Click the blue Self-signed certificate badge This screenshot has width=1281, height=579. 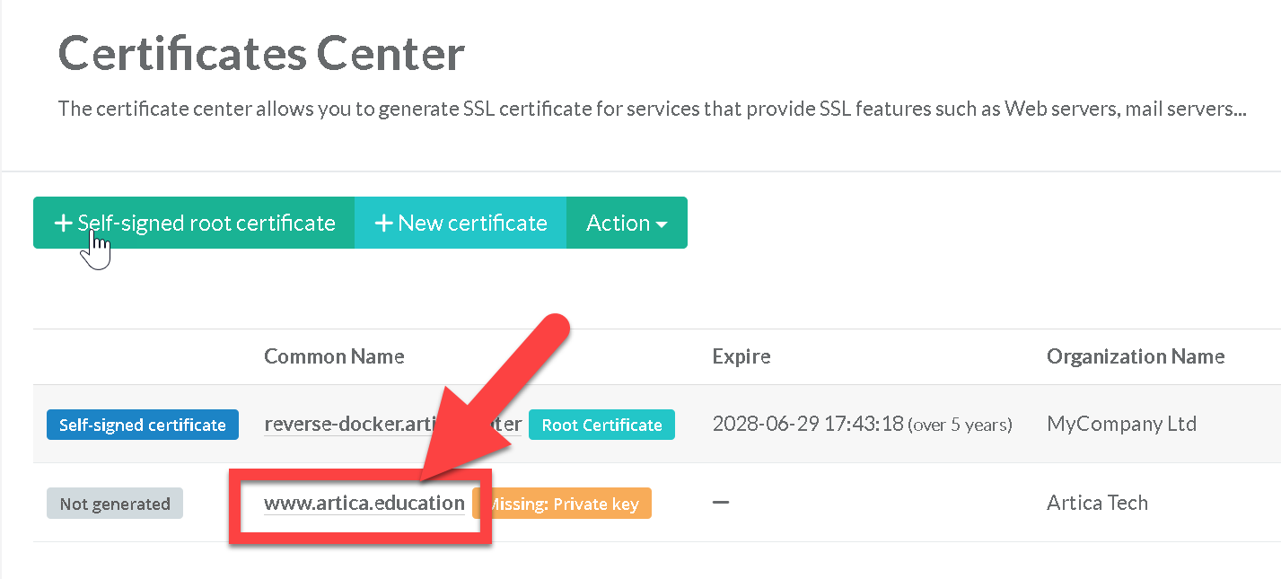(x=143, y=425)
